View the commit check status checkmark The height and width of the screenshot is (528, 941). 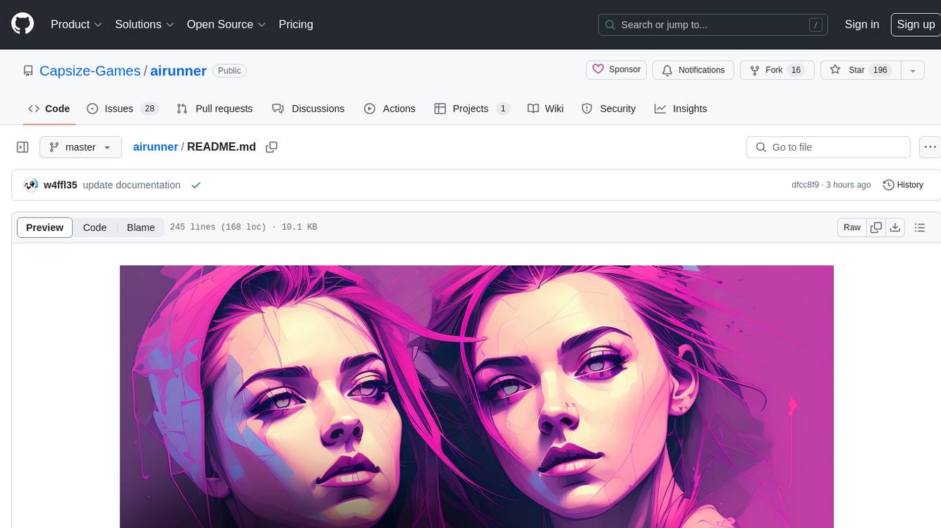click(x=196, y=185)
